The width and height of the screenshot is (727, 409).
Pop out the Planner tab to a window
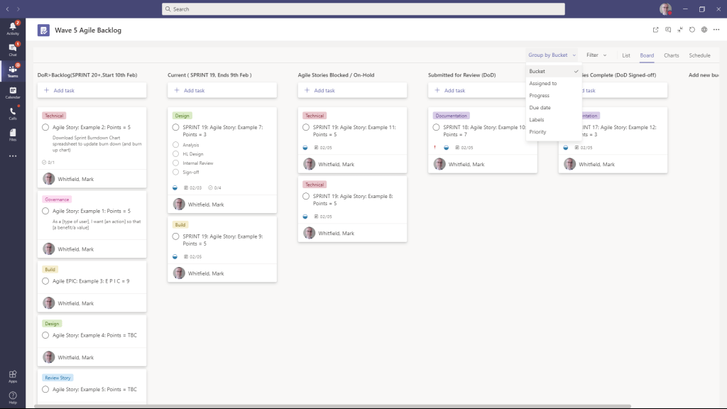coord(655,30)
